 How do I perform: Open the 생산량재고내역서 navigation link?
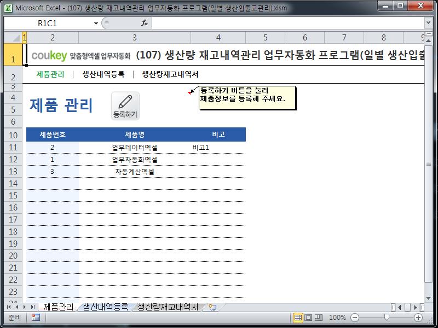tap(170, 74)
